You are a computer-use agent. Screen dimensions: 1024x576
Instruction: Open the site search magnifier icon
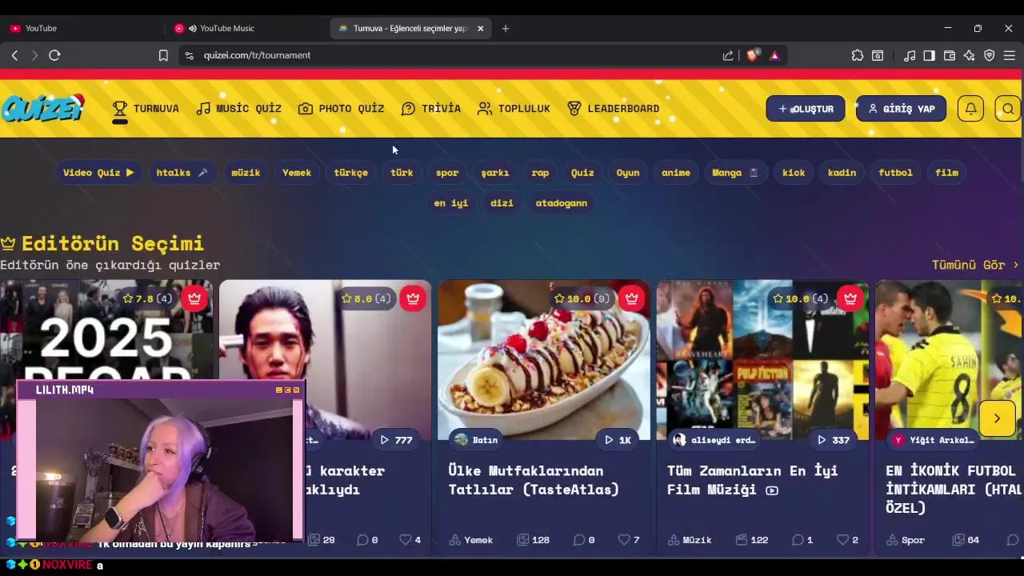tap(1008, 109)
